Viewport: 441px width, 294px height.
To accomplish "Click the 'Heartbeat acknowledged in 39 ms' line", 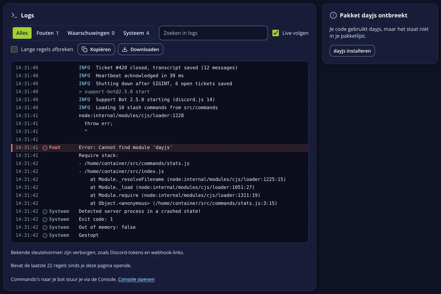I will pyautogui.click(x=160, y=76).
